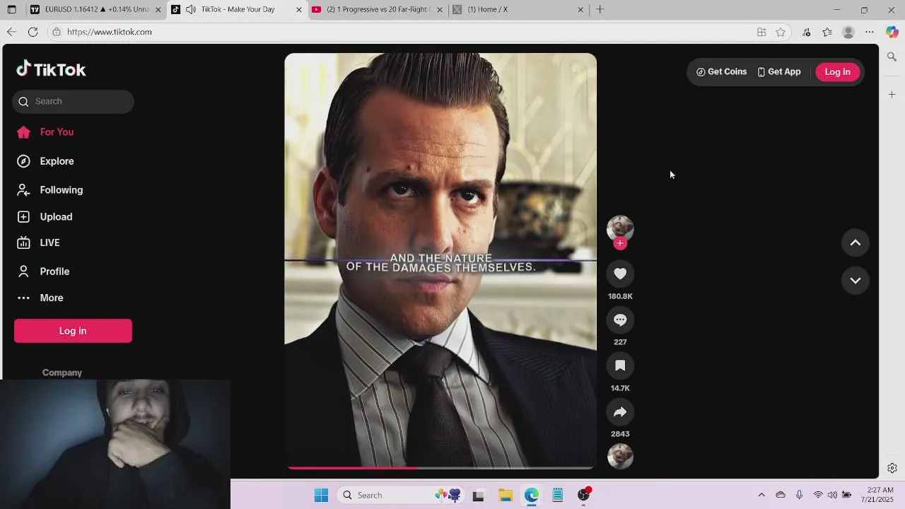Expand the Company footer section
905x509 pixels.
[62, 373]
